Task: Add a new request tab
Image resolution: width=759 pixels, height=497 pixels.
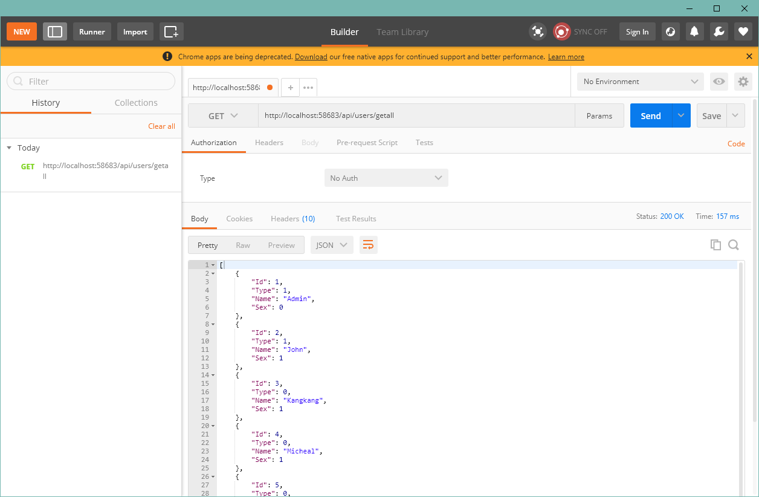Action: pyautogui.click(x=290, y=88)
